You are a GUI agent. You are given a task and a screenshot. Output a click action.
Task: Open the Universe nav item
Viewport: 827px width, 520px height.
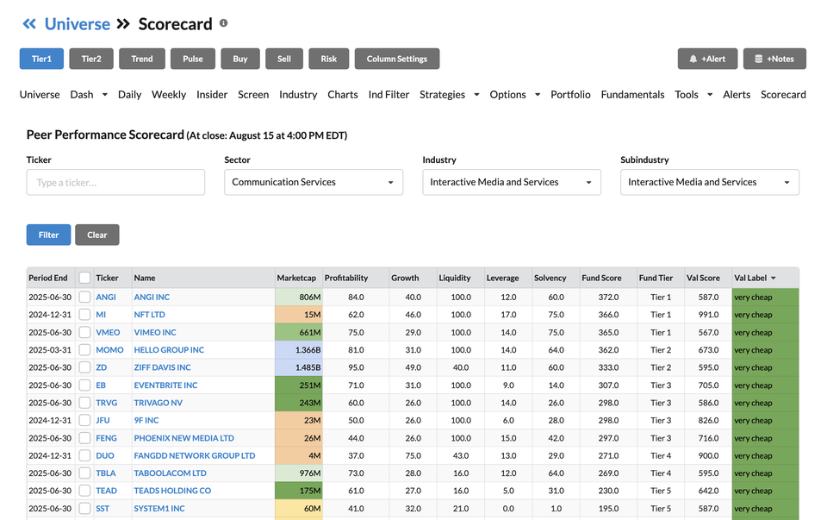[40, 95]
